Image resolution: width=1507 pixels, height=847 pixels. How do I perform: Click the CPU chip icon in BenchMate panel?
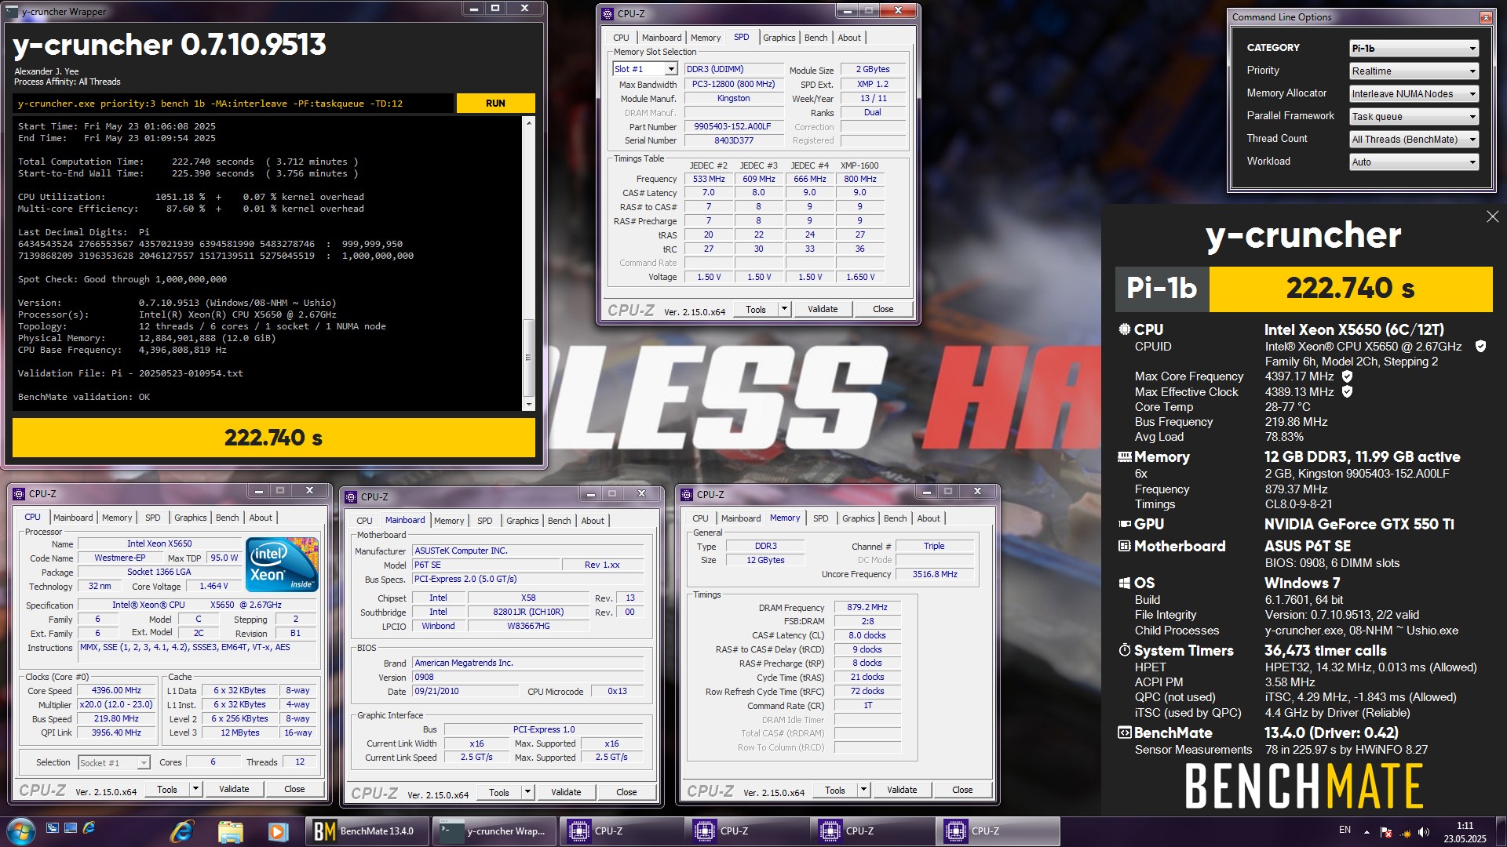[1124, 329]
